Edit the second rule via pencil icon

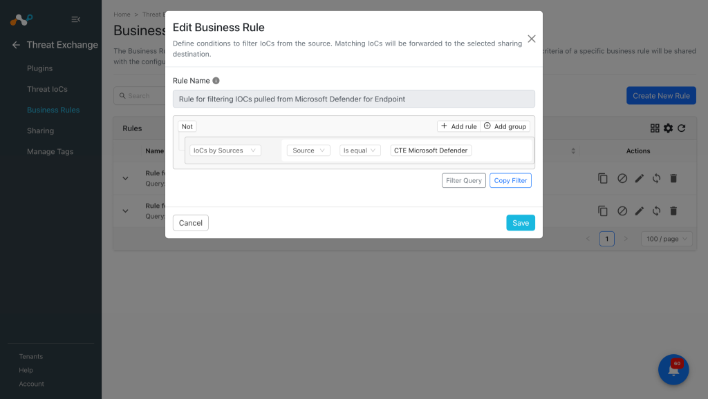(639, 211)
